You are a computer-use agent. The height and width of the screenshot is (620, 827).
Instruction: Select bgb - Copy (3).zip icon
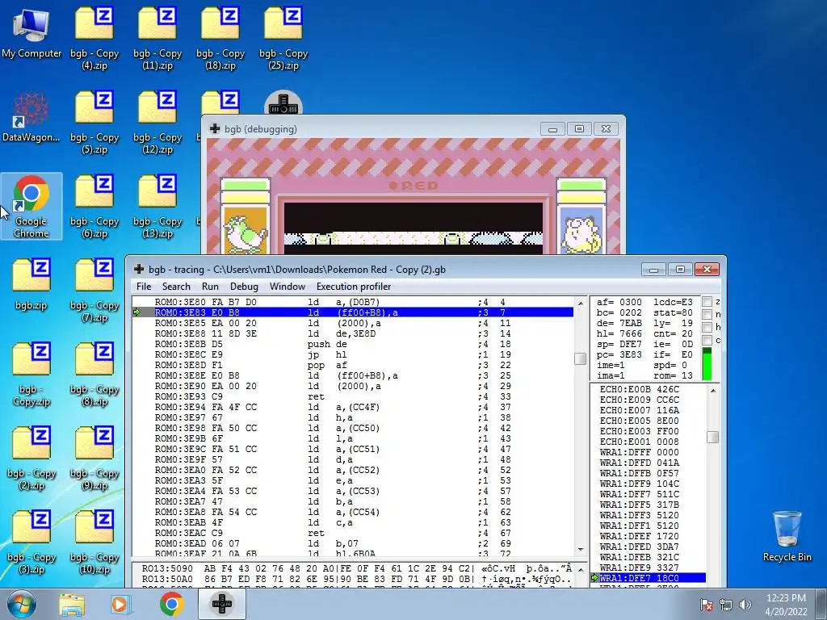[31, 542]
